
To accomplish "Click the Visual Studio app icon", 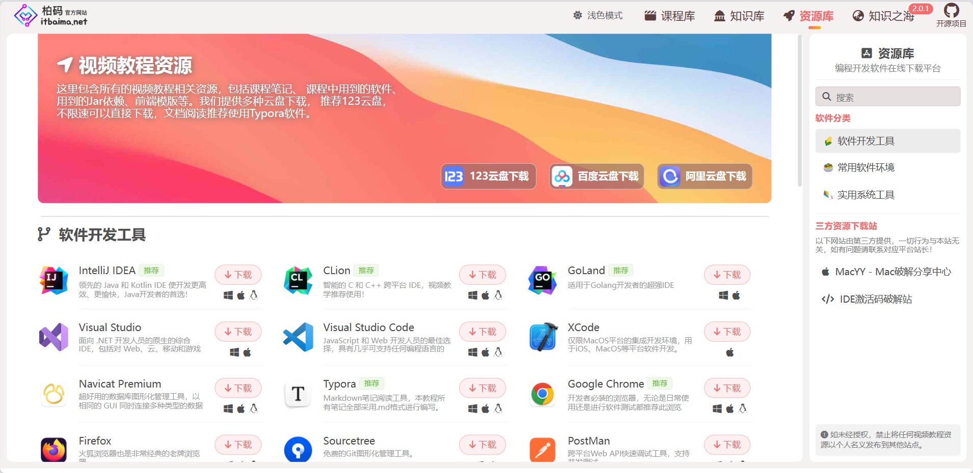I will 54,337.
